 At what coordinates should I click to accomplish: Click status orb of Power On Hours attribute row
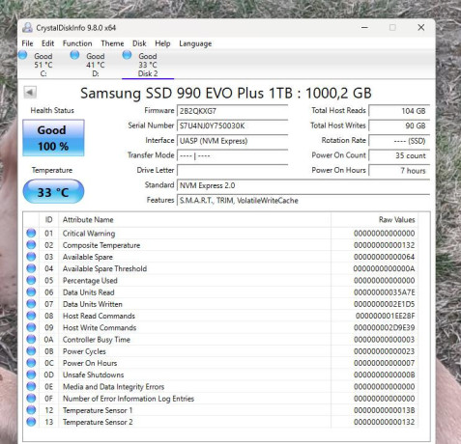(31, 363)
